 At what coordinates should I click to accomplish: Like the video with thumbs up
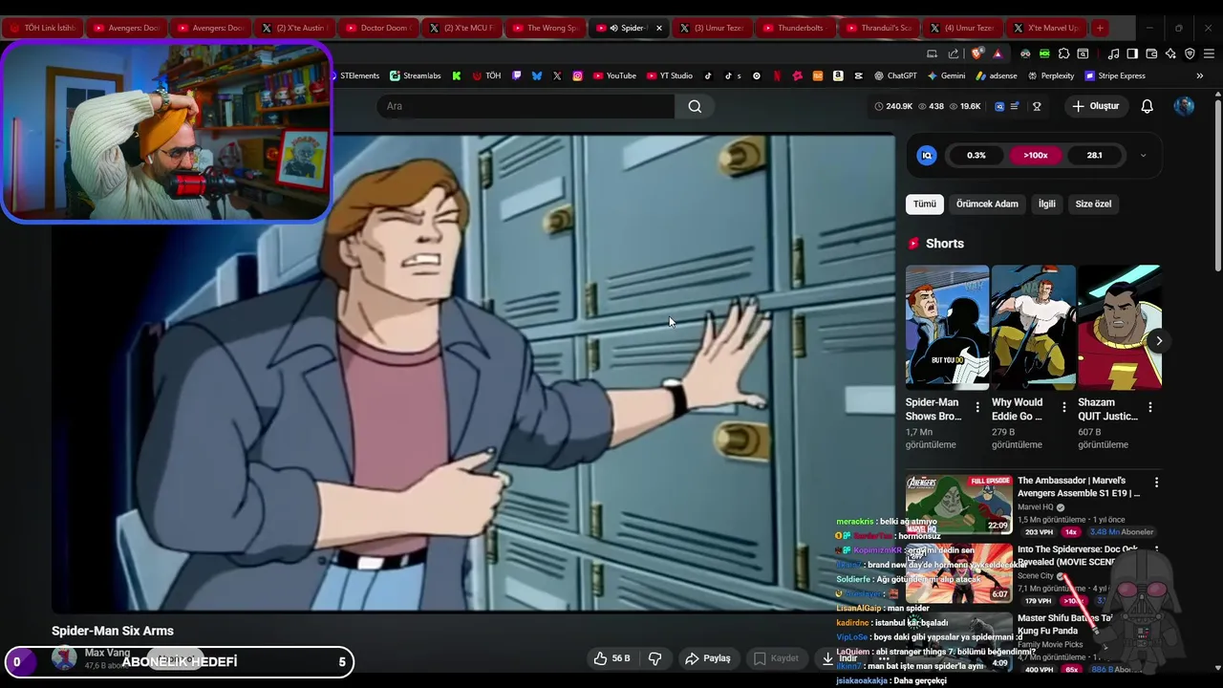611,658
